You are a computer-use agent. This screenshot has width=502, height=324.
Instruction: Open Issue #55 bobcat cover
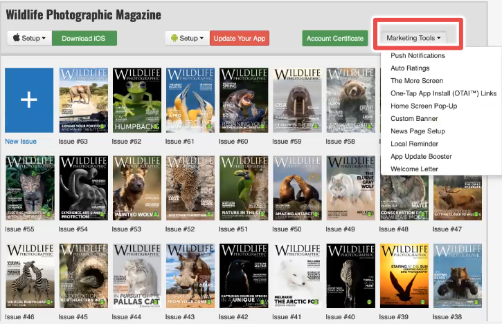[30, 188]
